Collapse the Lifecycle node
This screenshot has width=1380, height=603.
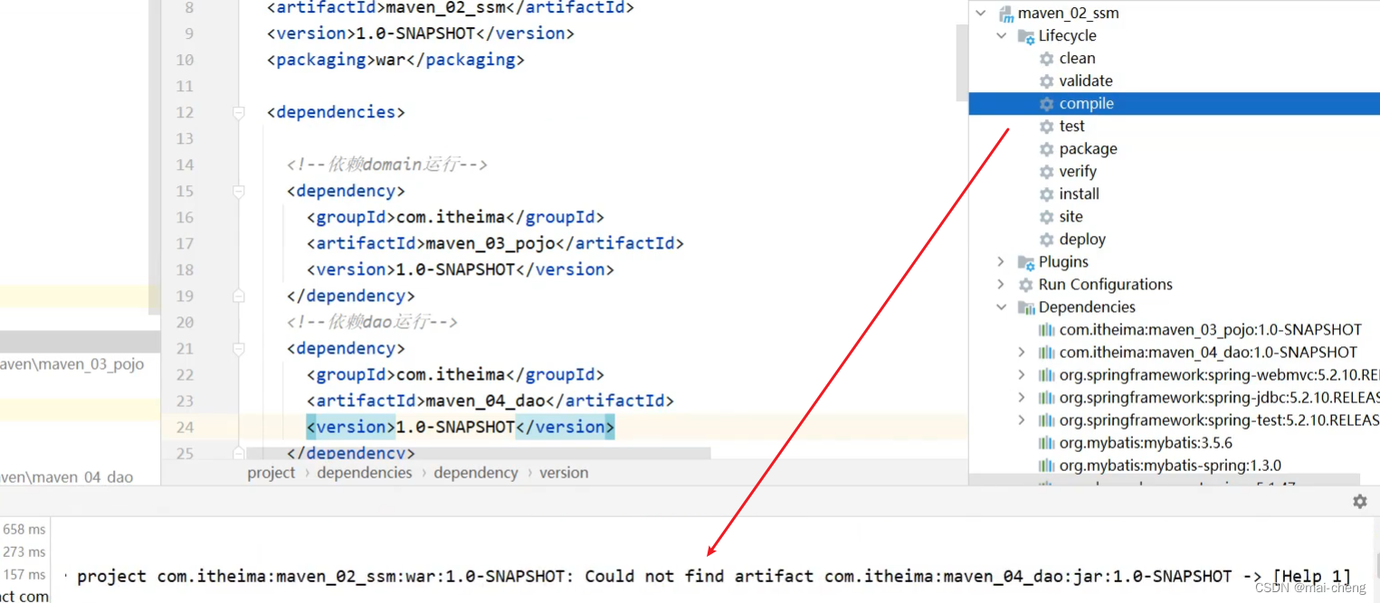pyautogui.click(x=1002, y=36)
